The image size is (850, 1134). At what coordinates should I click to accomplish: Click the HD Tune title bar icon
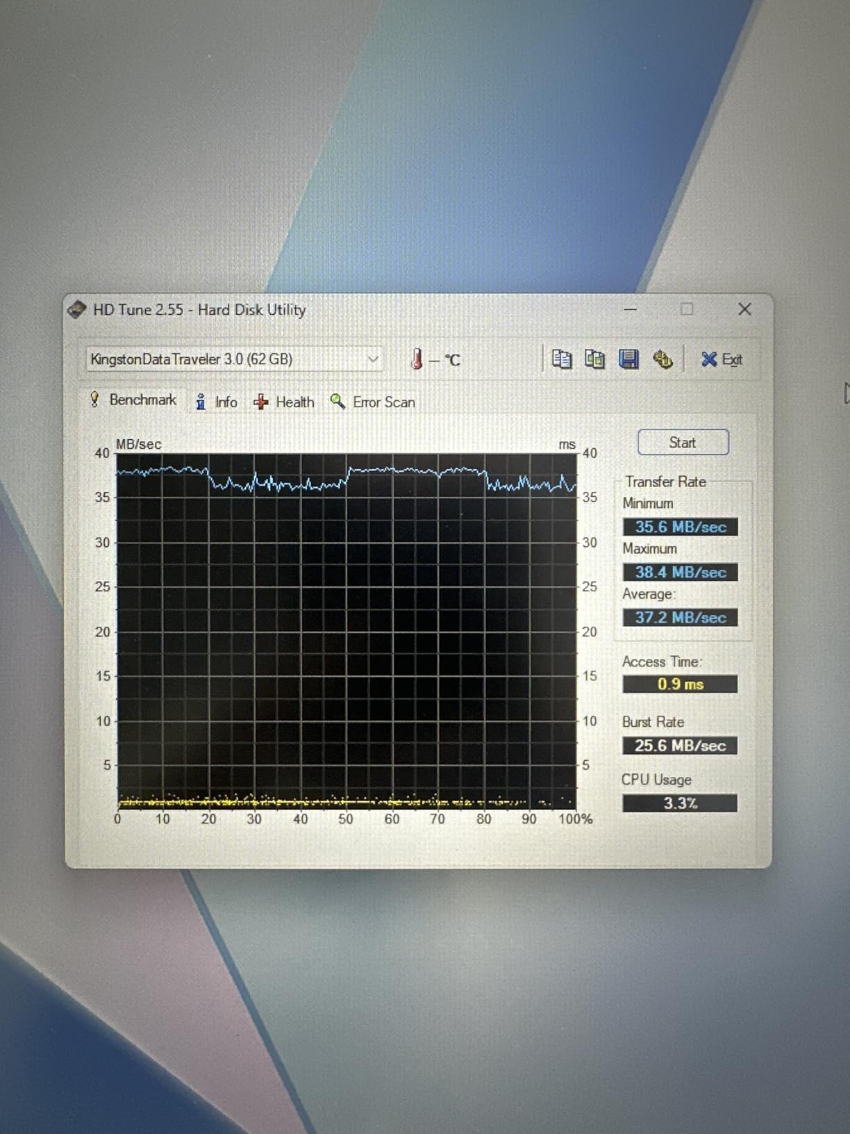pyautogui.click(x=76, y=309)
